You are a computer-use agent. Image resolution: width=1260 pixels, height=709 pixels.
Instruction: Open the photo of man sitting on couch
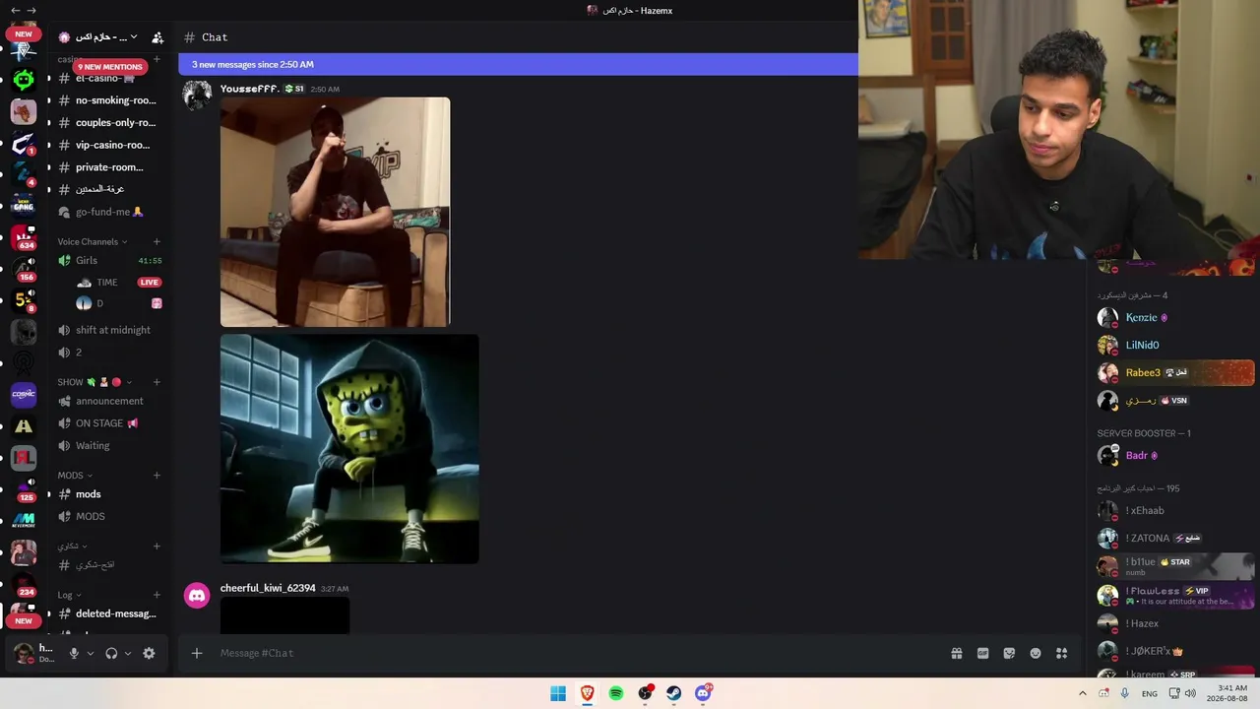[335, 212]
